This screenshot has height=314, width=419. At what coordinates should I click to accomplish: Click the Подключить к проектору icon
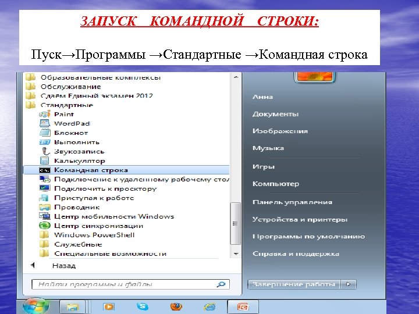coord(45,188)
